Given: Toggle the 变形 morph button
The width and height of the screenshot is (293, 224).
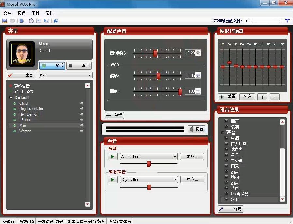Looking at the screenshot, I should click(52, 66).
